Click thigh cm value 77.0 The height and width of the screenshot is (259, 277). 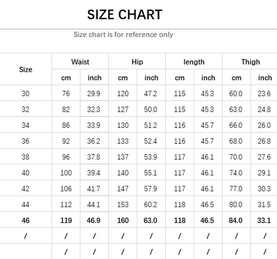pos(236,189)
